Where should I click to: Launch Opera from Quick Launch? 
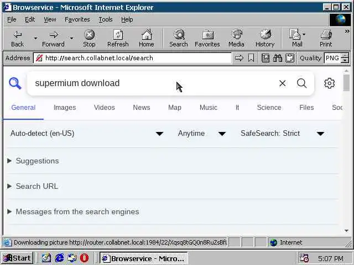(x=84, y=258)
